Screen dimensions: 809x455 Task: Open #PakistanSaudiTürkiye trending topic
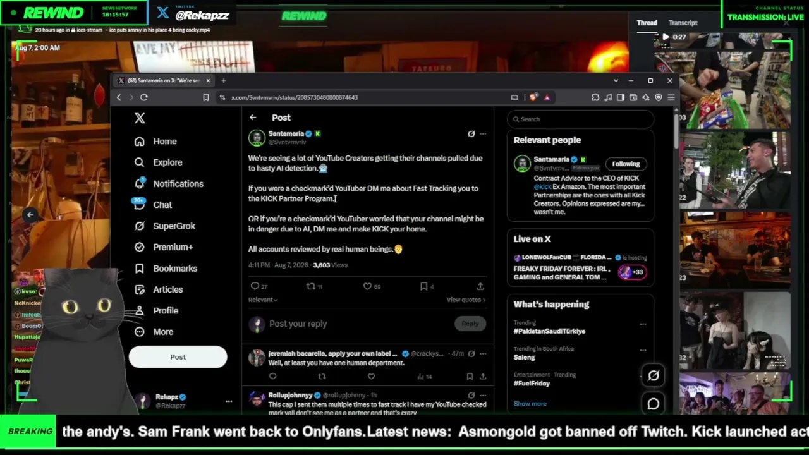click(549, 331)
